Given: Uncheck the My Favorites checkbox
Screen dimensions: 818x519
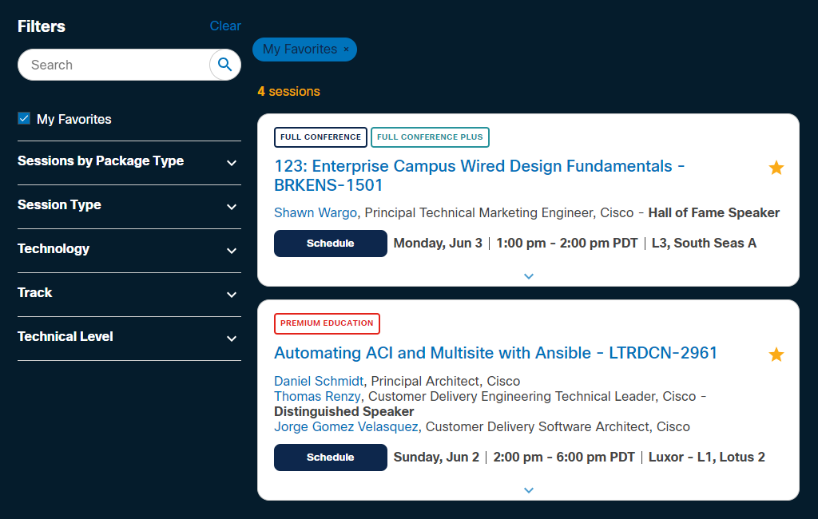Looking at the screenshot, I should [24, 118].
